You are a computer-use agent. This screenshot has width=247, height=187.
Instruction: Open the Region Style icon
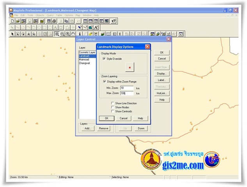point(91,28)
